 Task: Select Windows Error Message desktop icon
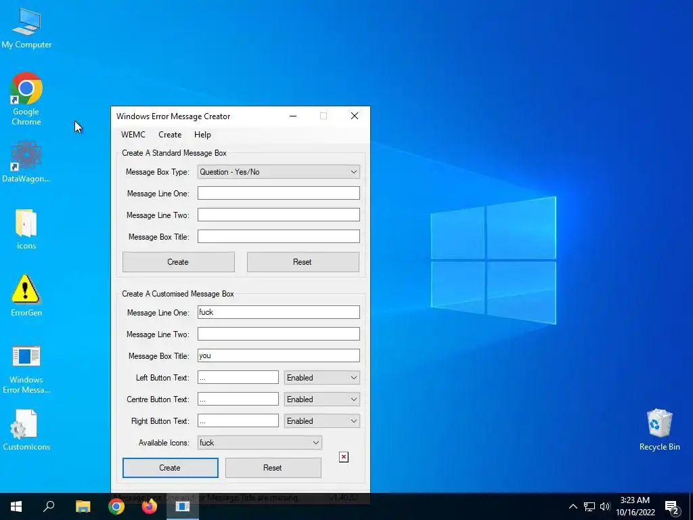click(26, 369)
